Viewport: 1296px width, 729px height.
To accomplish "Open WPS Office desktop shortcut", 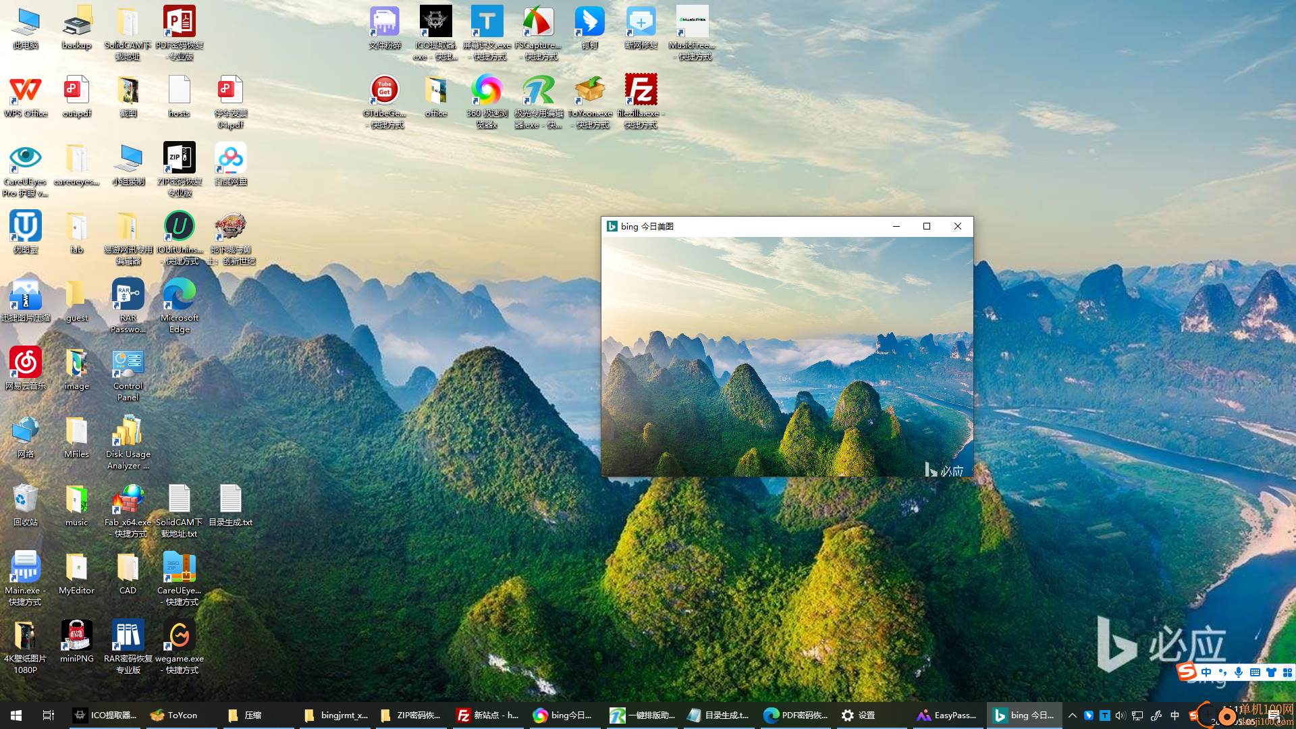I will 26,97.
